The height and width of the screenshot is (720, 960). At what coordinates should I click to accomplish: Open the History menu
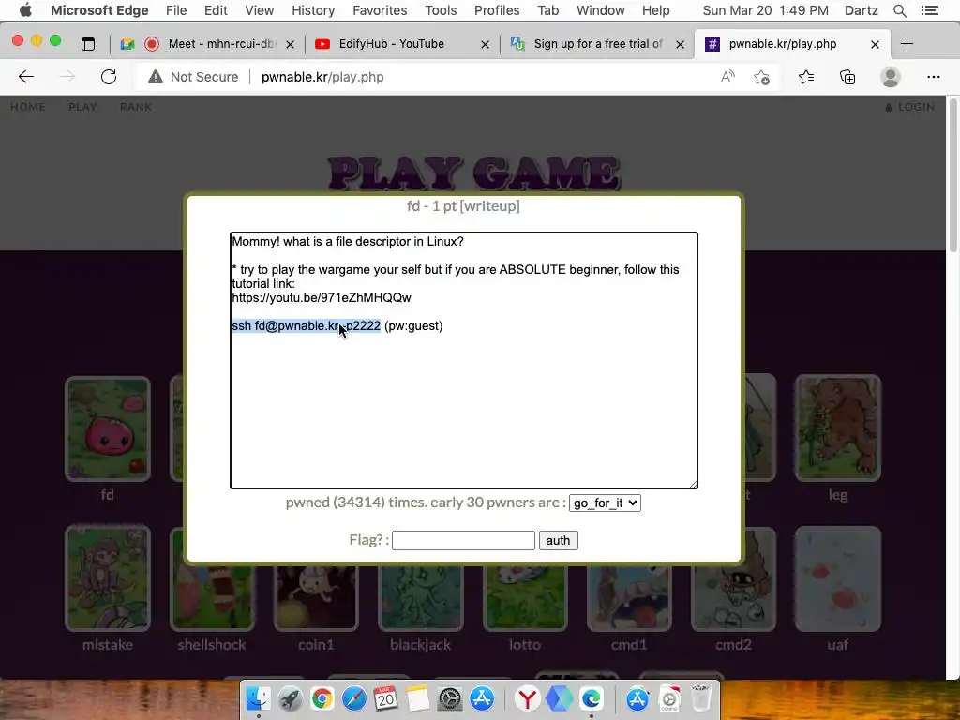point(313,10)
